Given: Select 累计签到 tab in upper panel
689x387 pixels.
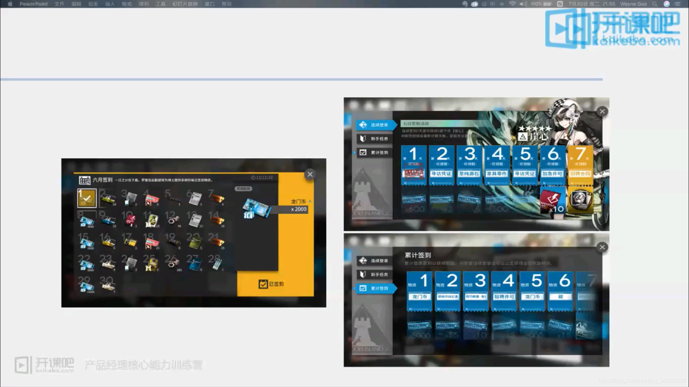Looking at the screenshot, I should 374,152.
